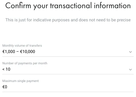Click empty space right of the €0 amount
Viewport: 136px width, 97px height.
click(x=71, y=87)
